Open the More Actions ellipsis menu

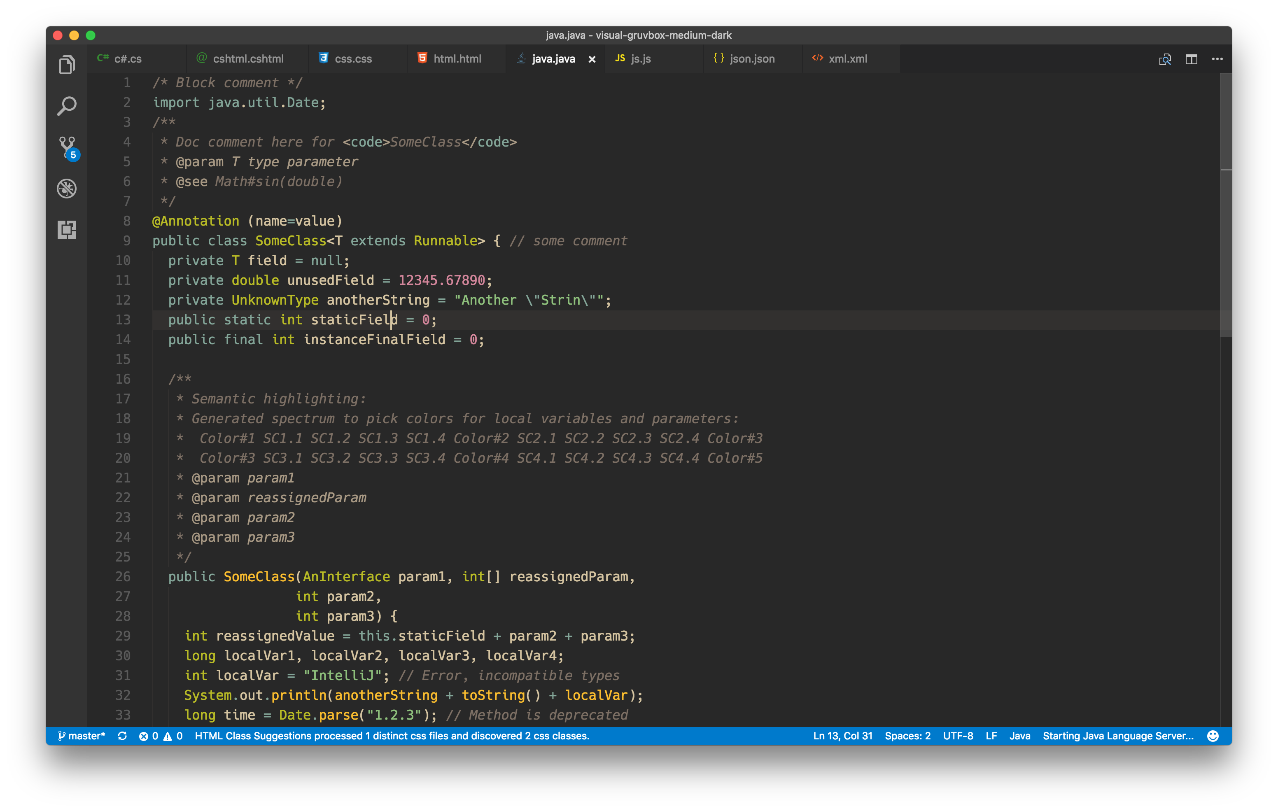(1217, 59)
